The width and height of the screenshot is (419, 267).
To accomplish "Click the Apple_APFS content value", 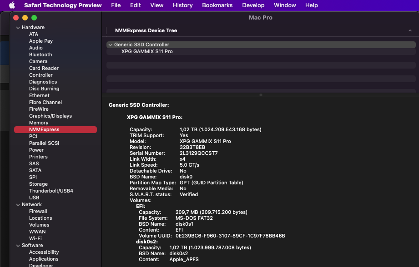I will point(184,260).
